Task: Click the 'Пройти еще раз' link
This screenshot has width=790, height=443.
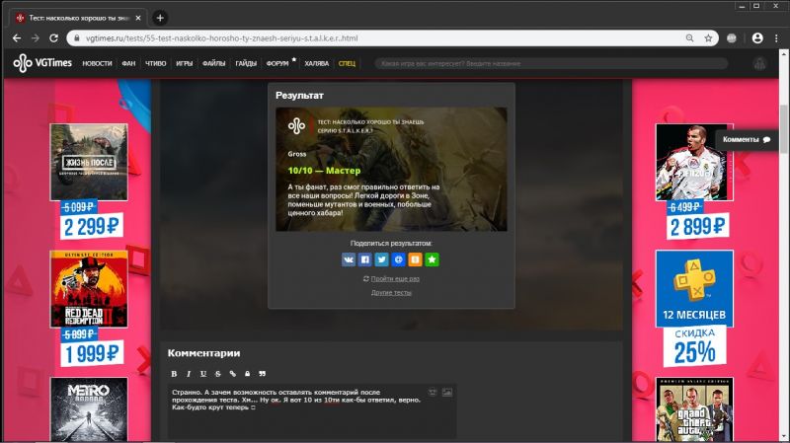Action: click(394, 278)
